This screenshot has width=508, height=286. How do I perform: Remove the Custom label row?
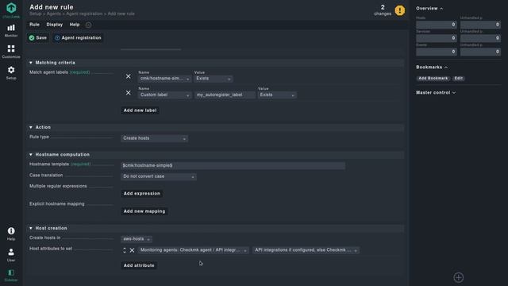[129, 93]
